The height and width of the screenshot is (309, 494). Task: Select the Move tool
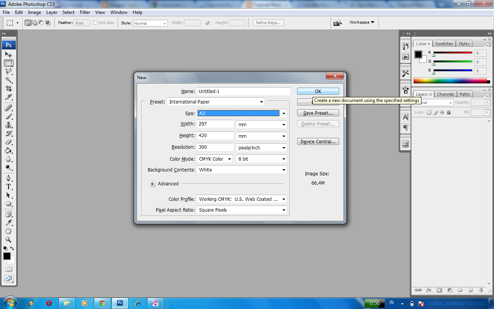(8, 54)
